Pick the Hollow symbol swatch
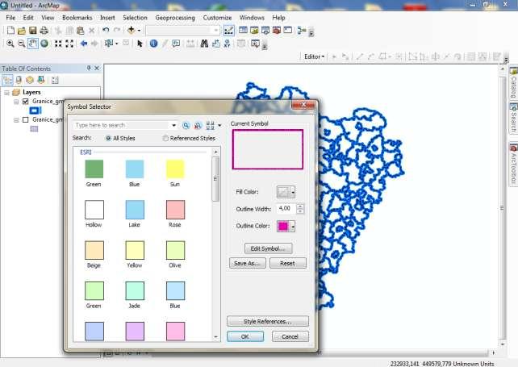518x367 pixels. 94,210
